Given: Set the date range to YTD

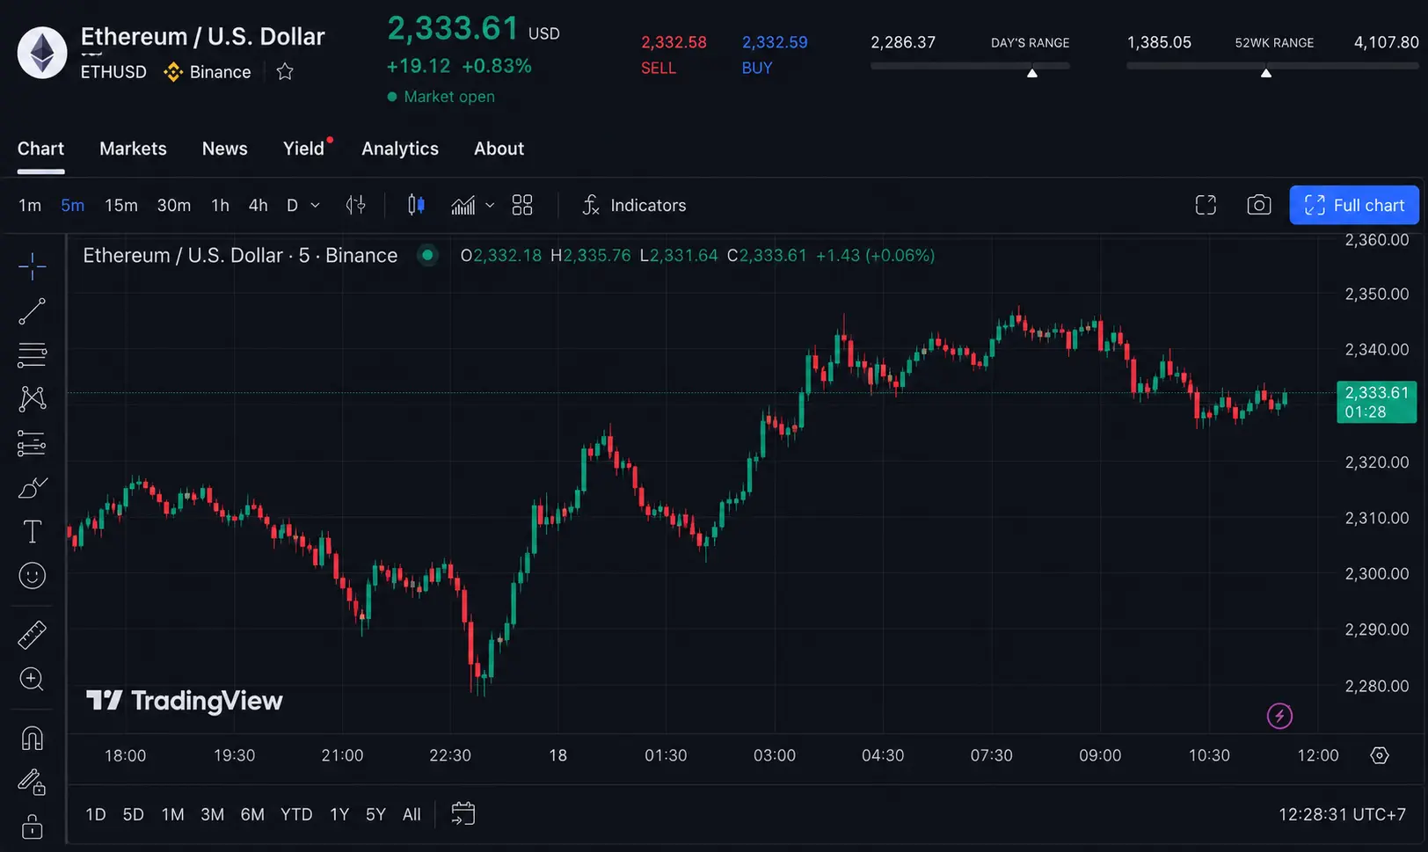Looking at the screenshot, I should 296,814.
